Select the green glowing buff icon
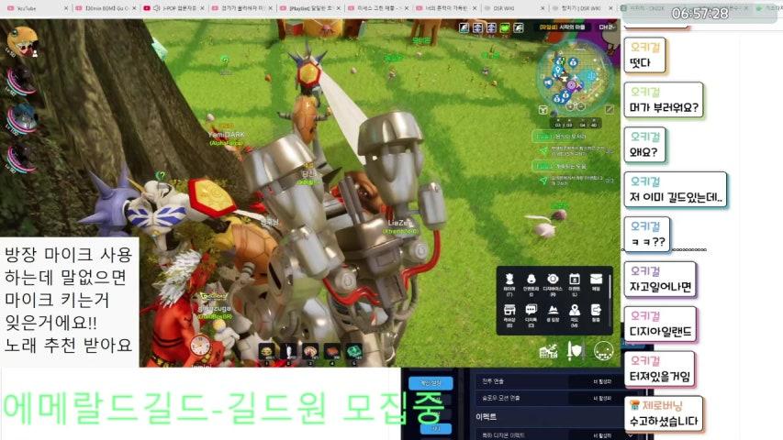 coord(505,27)
